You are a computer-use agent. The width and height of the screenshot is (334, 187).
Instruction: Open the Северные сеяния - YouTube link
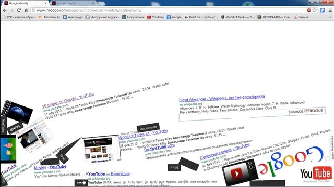(x=225, y=151)
